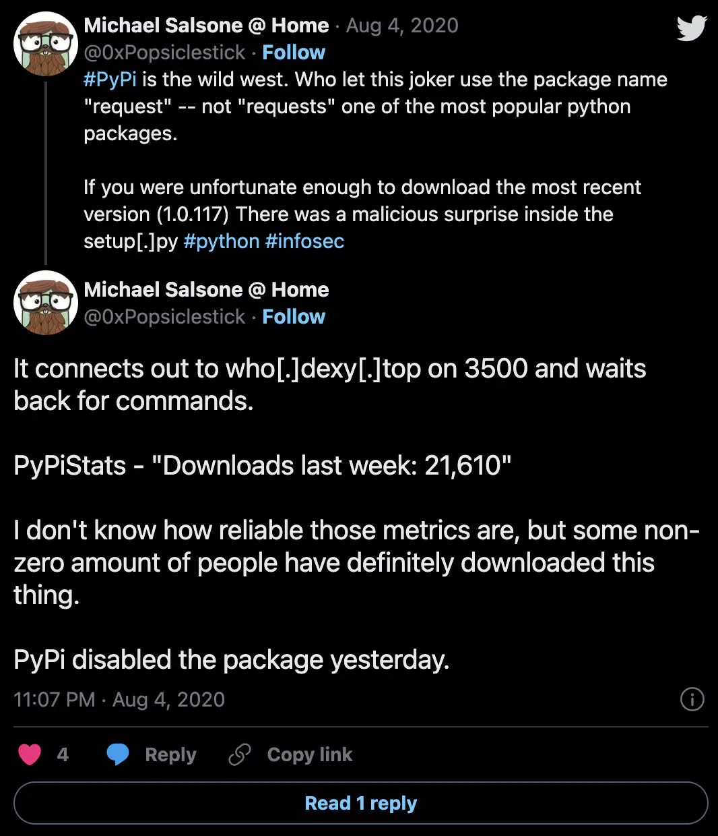The width and height of the screenshot is (718, 836).
Task: Click the copy link chain icon
Action: click(240, 754)
